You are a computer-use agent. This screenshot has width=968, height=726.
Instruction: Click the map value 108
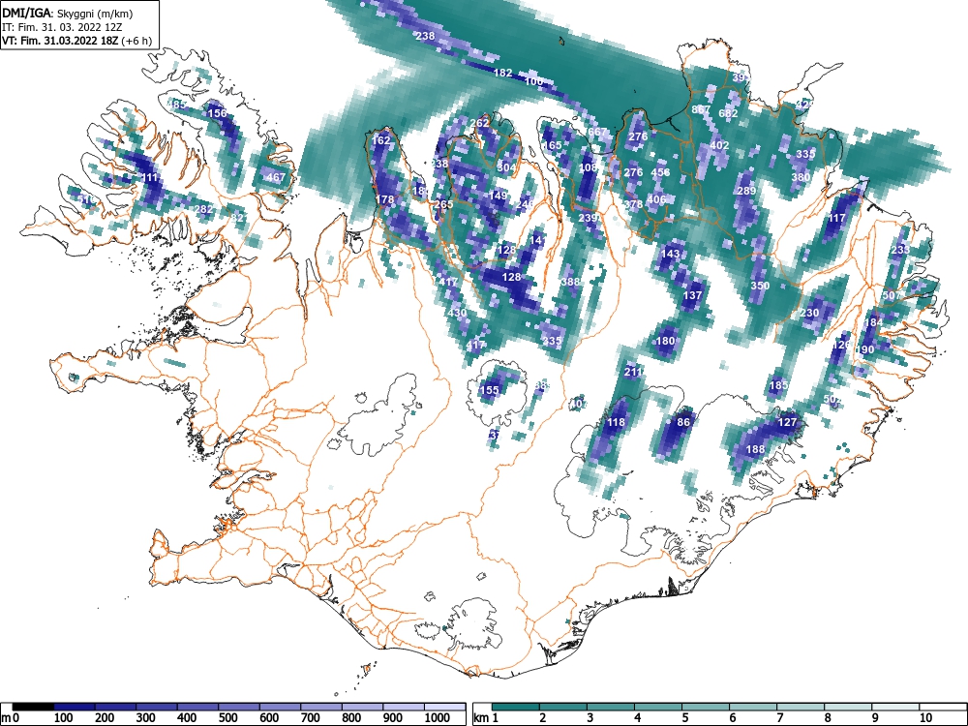click(x=589, y=167)
